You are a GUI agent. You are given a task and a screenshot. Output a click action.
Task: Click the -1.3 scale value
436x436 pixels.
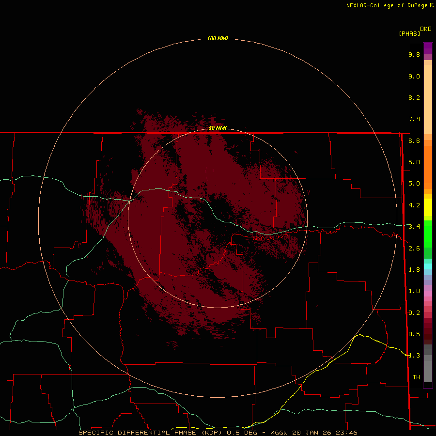(x=413, y=356)
